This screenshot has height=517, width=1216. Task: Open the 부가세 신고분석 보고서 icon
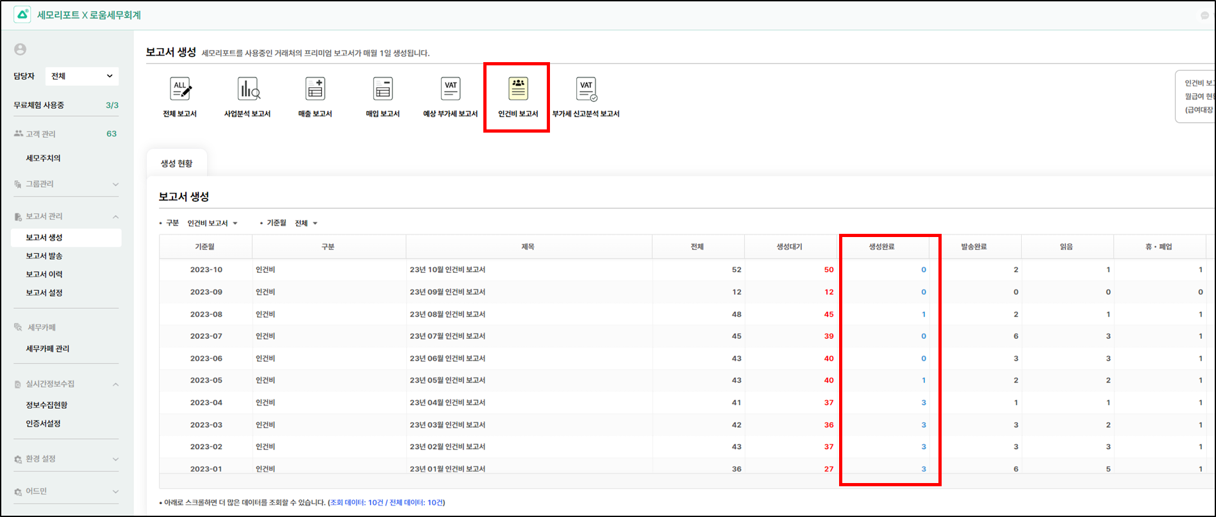(x=586, y=90)
